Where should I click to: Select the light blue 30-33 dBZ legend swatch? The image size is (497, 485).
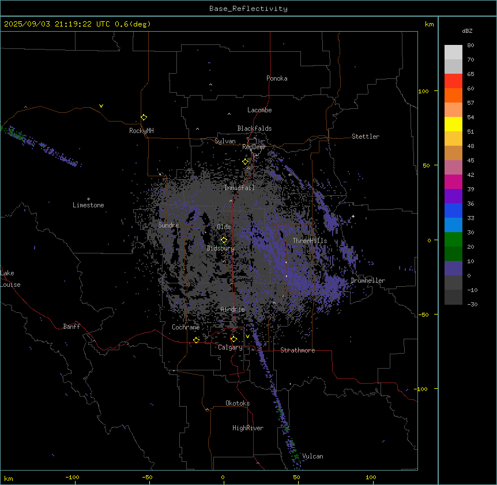pos(453,225)
